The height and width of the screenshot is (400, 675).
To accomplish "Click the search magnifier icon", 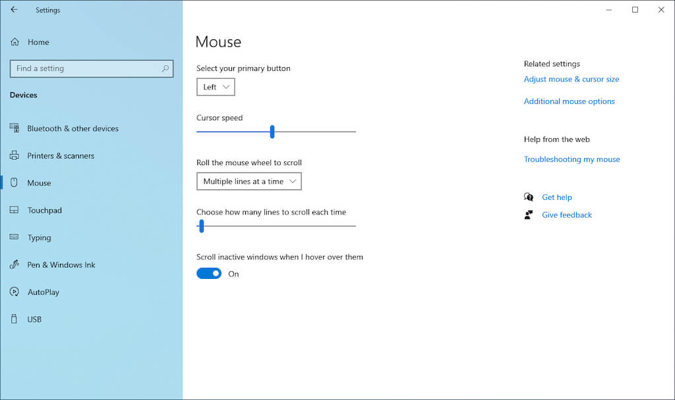I will [x=165, y=68].
